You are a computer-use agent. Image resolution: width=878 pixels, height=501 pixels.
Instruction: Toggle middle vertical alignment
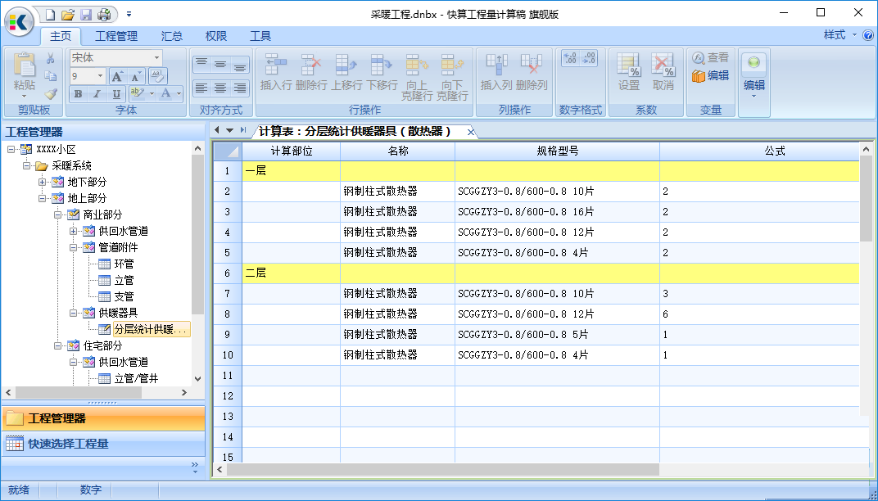(x=220, y=65)
